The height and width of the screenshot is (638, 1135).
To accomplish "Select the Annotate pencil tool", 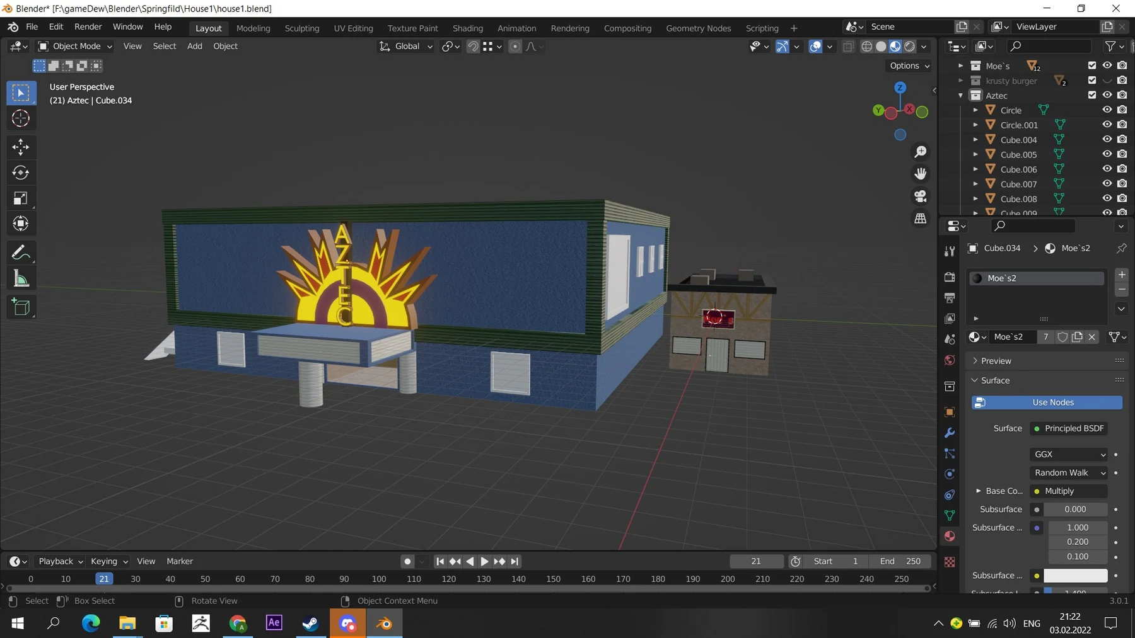I will [21, 253].
